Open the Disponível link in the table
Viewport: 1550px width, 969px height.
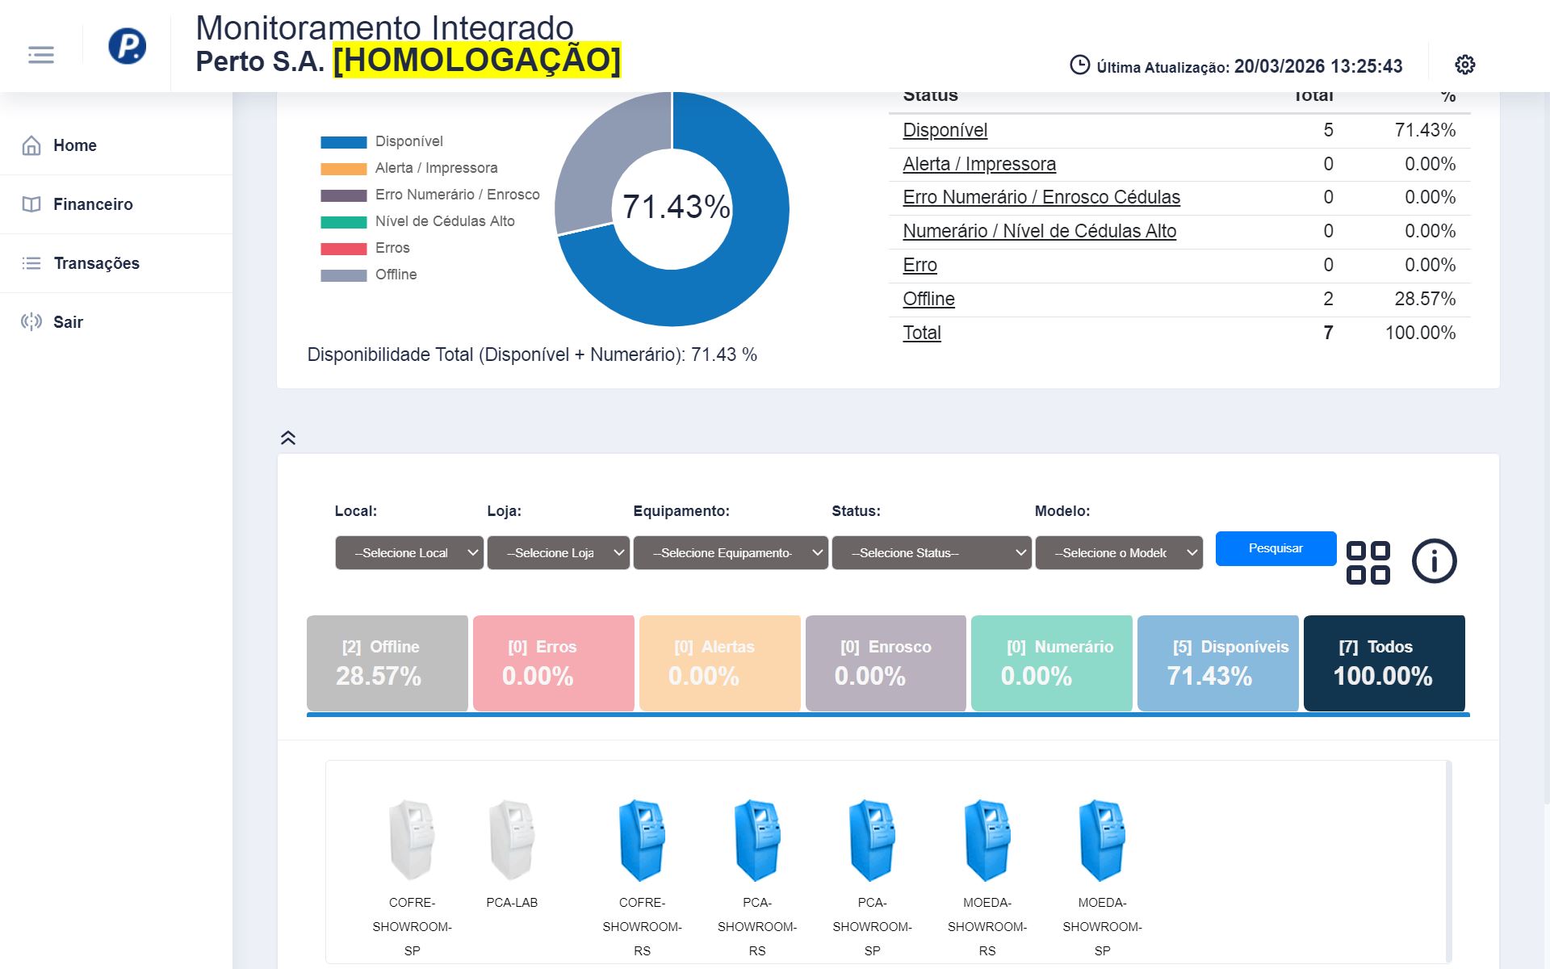(945, 130)
